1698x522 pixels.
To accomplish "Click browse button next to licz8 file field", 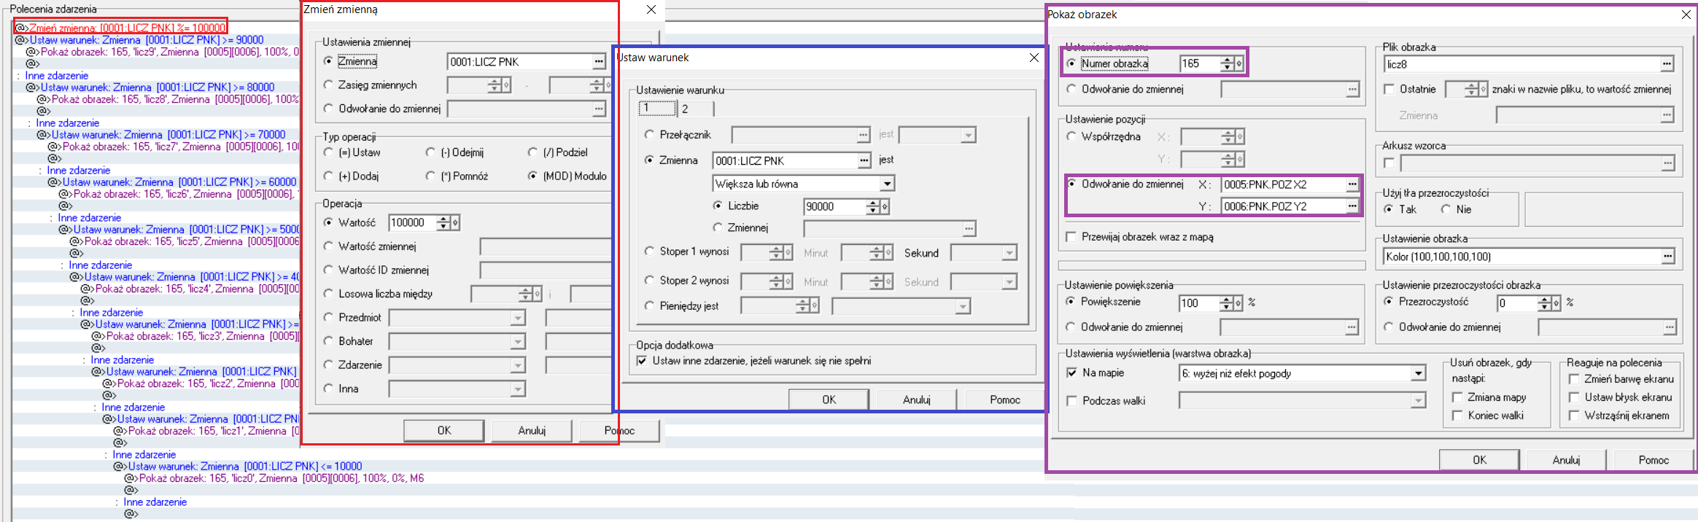I will 1667,64.
